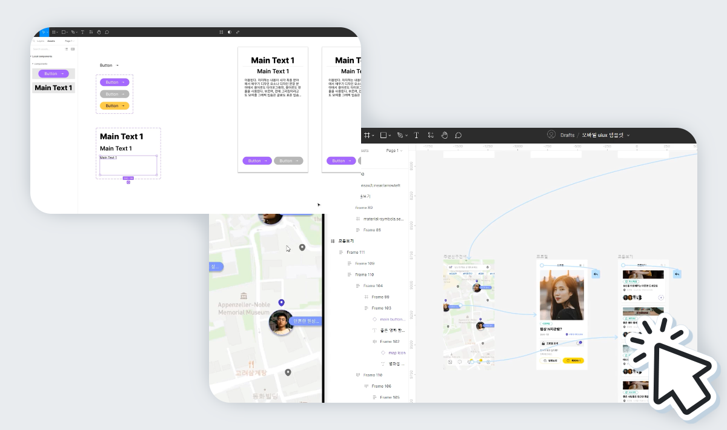Click the 주변친구검색 frame label on canvas

pos(455,257)
